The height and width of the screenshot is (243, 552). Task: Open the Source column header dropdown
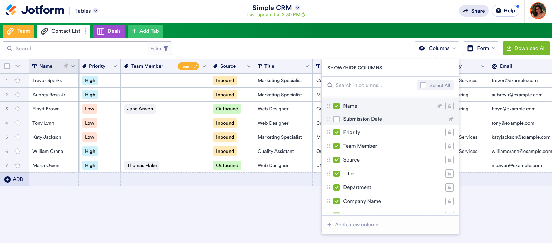[248, 66]
